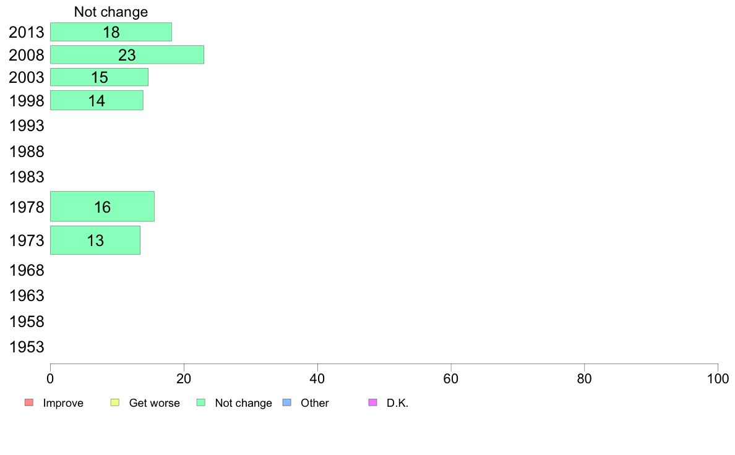Select the 2003 bar showing 15

100,77
